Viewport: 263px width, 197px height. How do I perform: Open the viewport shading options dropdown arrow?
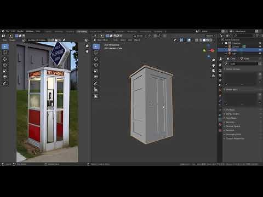(x=214, y=40)
